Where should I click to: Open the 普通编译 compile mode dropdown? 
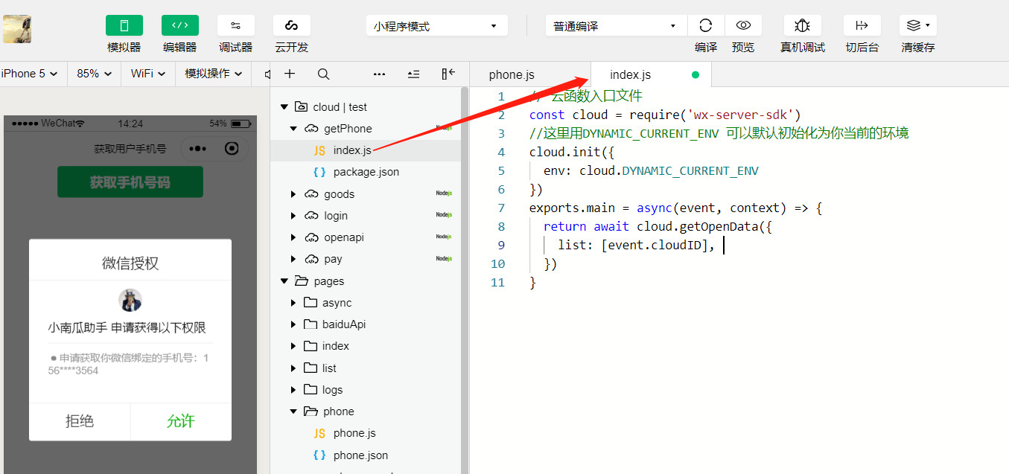[616, 26]
